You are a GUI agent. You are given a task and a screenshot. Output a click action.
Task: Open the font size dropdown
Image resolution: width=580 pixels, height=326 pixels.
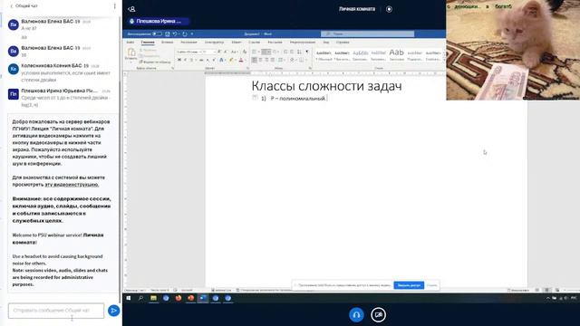coord(215,52)
